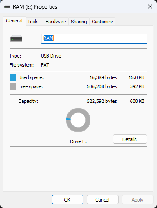Click the gray Free space color square

(13, 86)
